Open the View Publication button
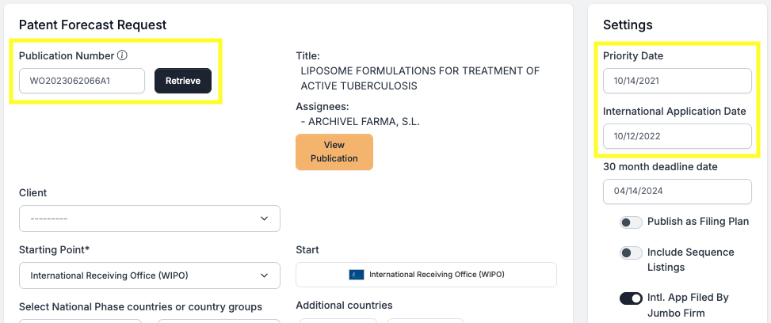This screenshot has height=323, width=771. pyautogui.click(x=334, y=152)
